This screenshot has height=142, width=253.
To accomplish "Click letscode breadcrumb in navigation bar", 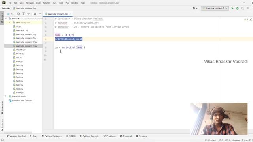I will [6, 8].
